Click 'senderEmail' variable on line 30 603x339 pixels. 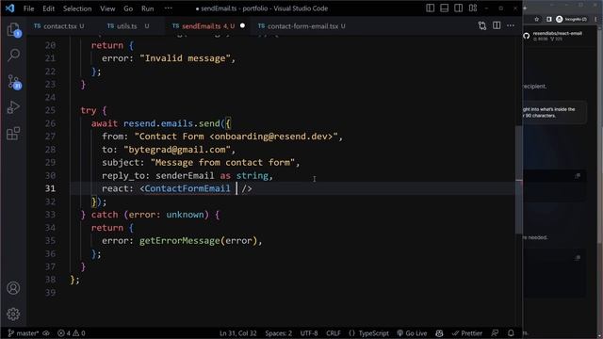185,176
